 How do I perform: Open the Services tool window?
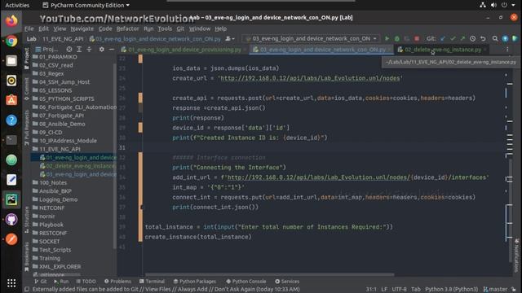[x=287, y=282]
